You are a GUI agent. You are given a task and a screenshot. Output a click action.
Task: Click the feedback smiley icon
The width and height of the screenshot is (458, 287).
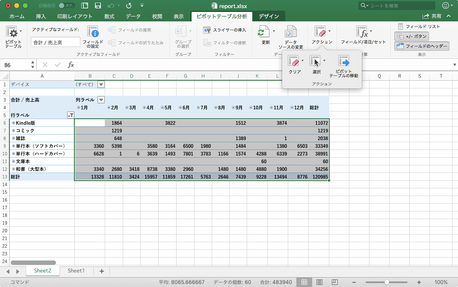tap(446, 6)
